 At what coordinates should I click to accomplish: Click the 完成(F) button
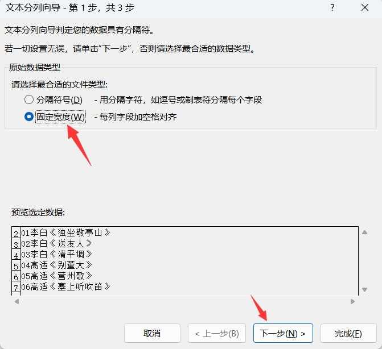pos(348,333)
